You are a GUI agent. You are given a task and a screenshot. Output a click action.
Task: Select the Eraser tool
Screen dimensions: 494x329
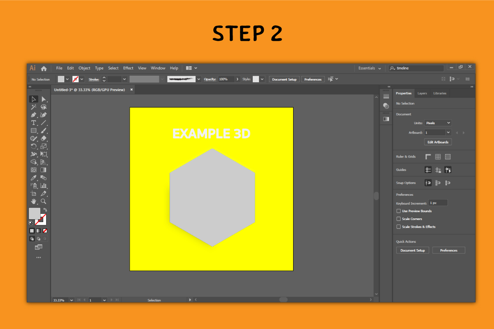pos(44,138)
